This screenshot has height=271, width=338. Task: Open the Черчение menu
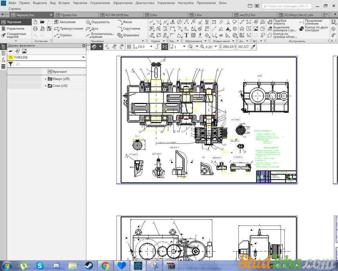(80, 3)
